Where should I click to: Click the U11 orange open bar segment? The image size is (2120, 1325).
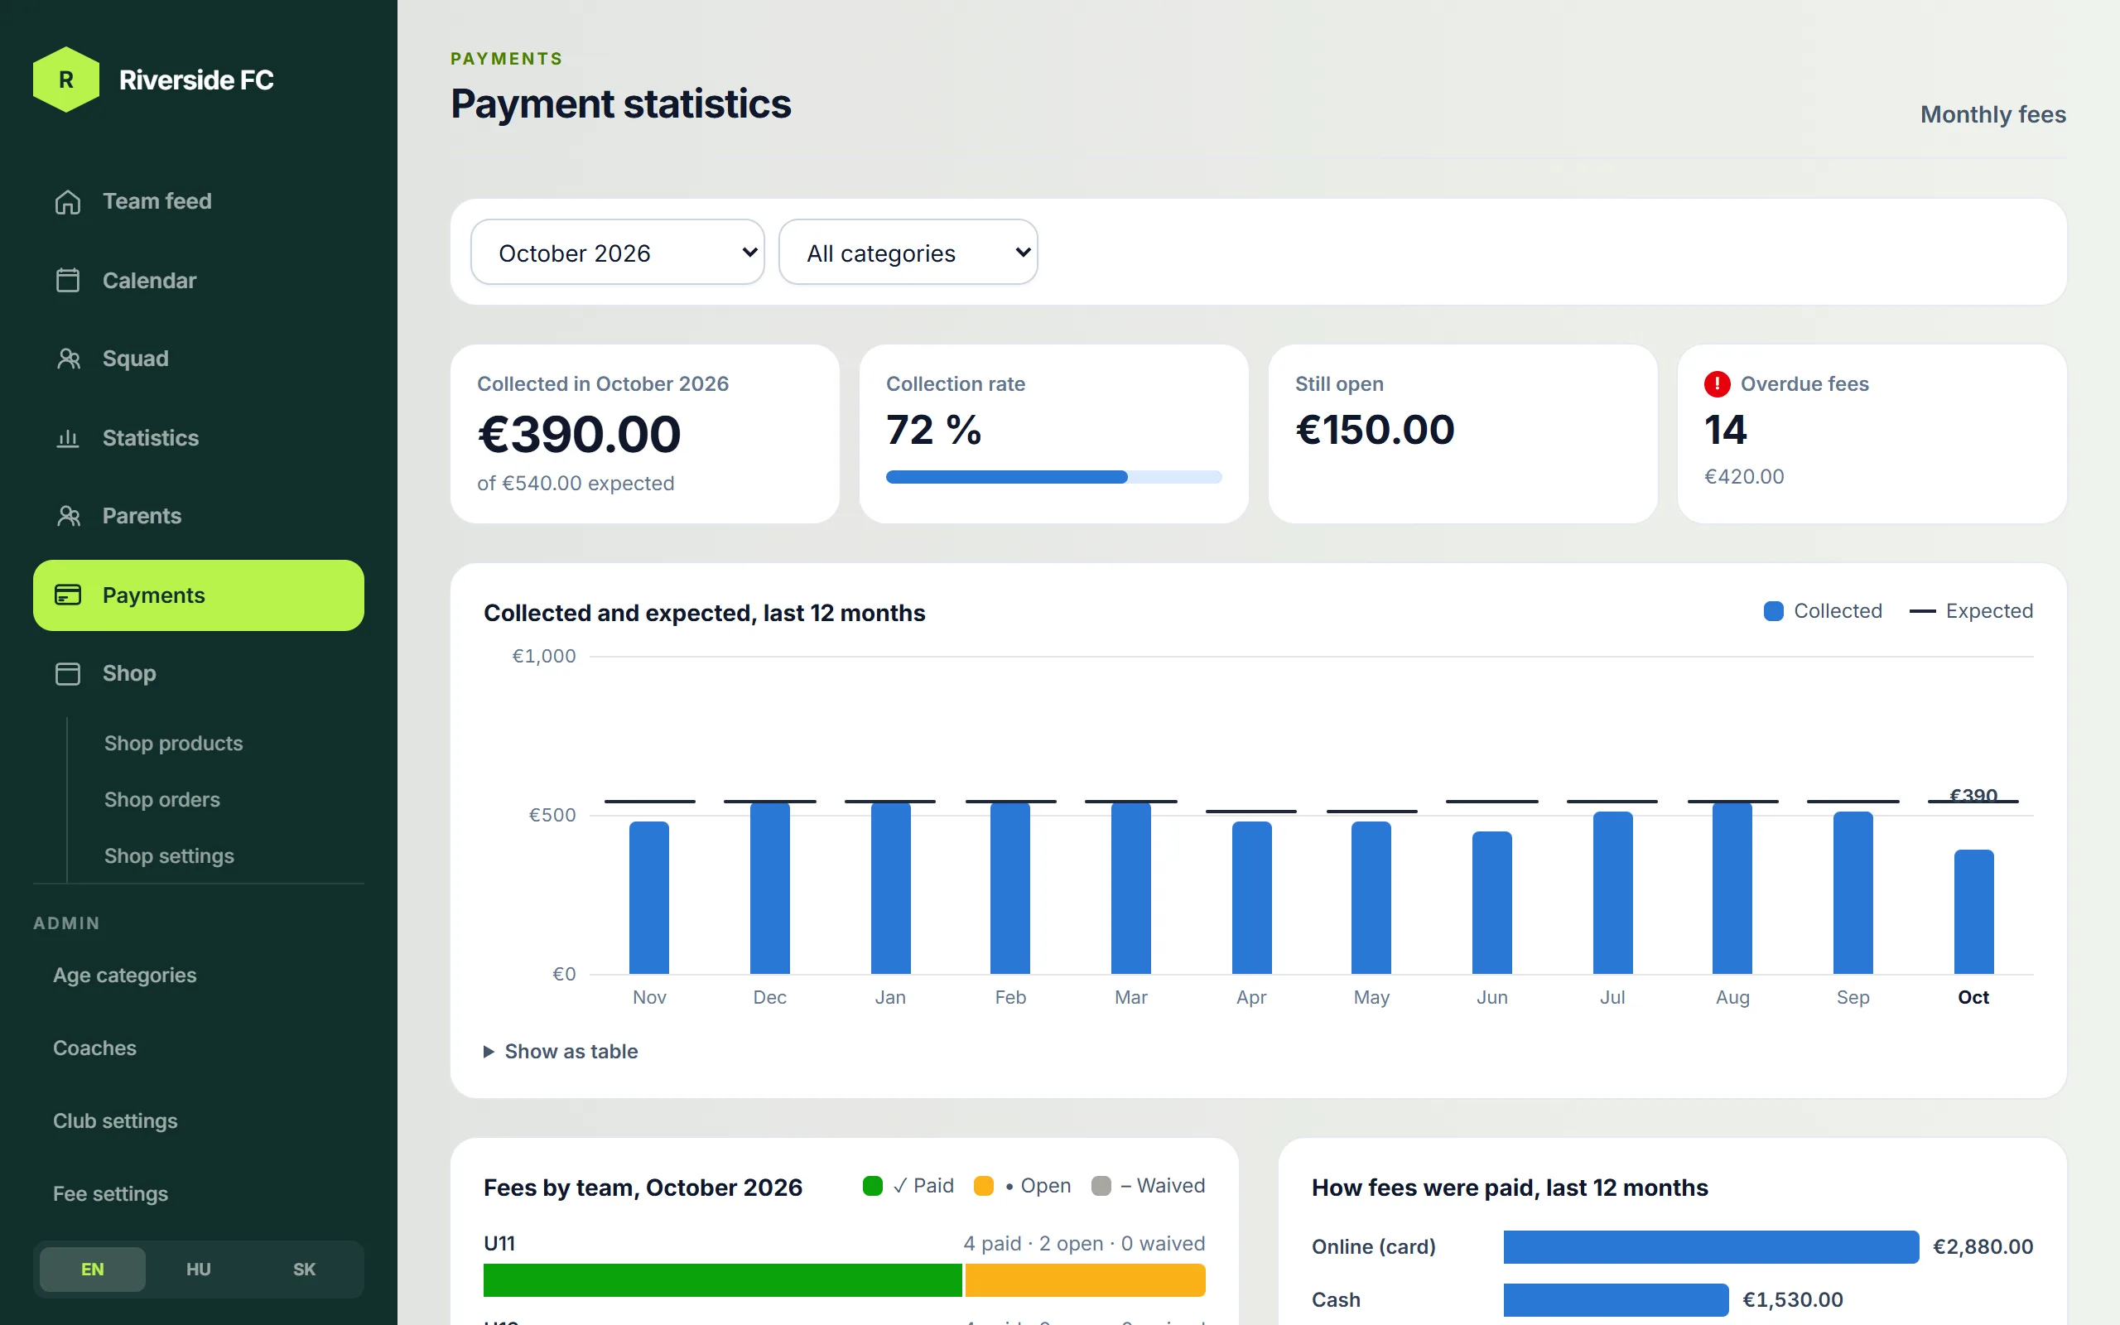1086,1280
